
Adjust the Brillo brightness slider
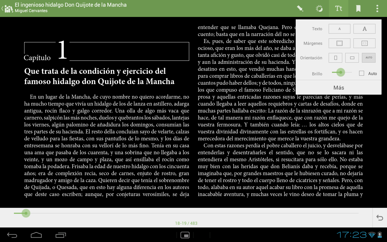click(341, 72)
